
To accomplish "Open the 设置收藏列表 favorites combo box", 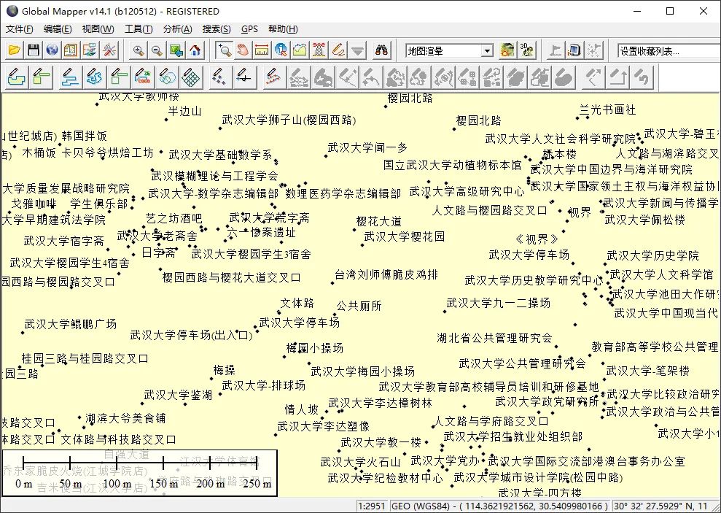I will tap(669, 50).
